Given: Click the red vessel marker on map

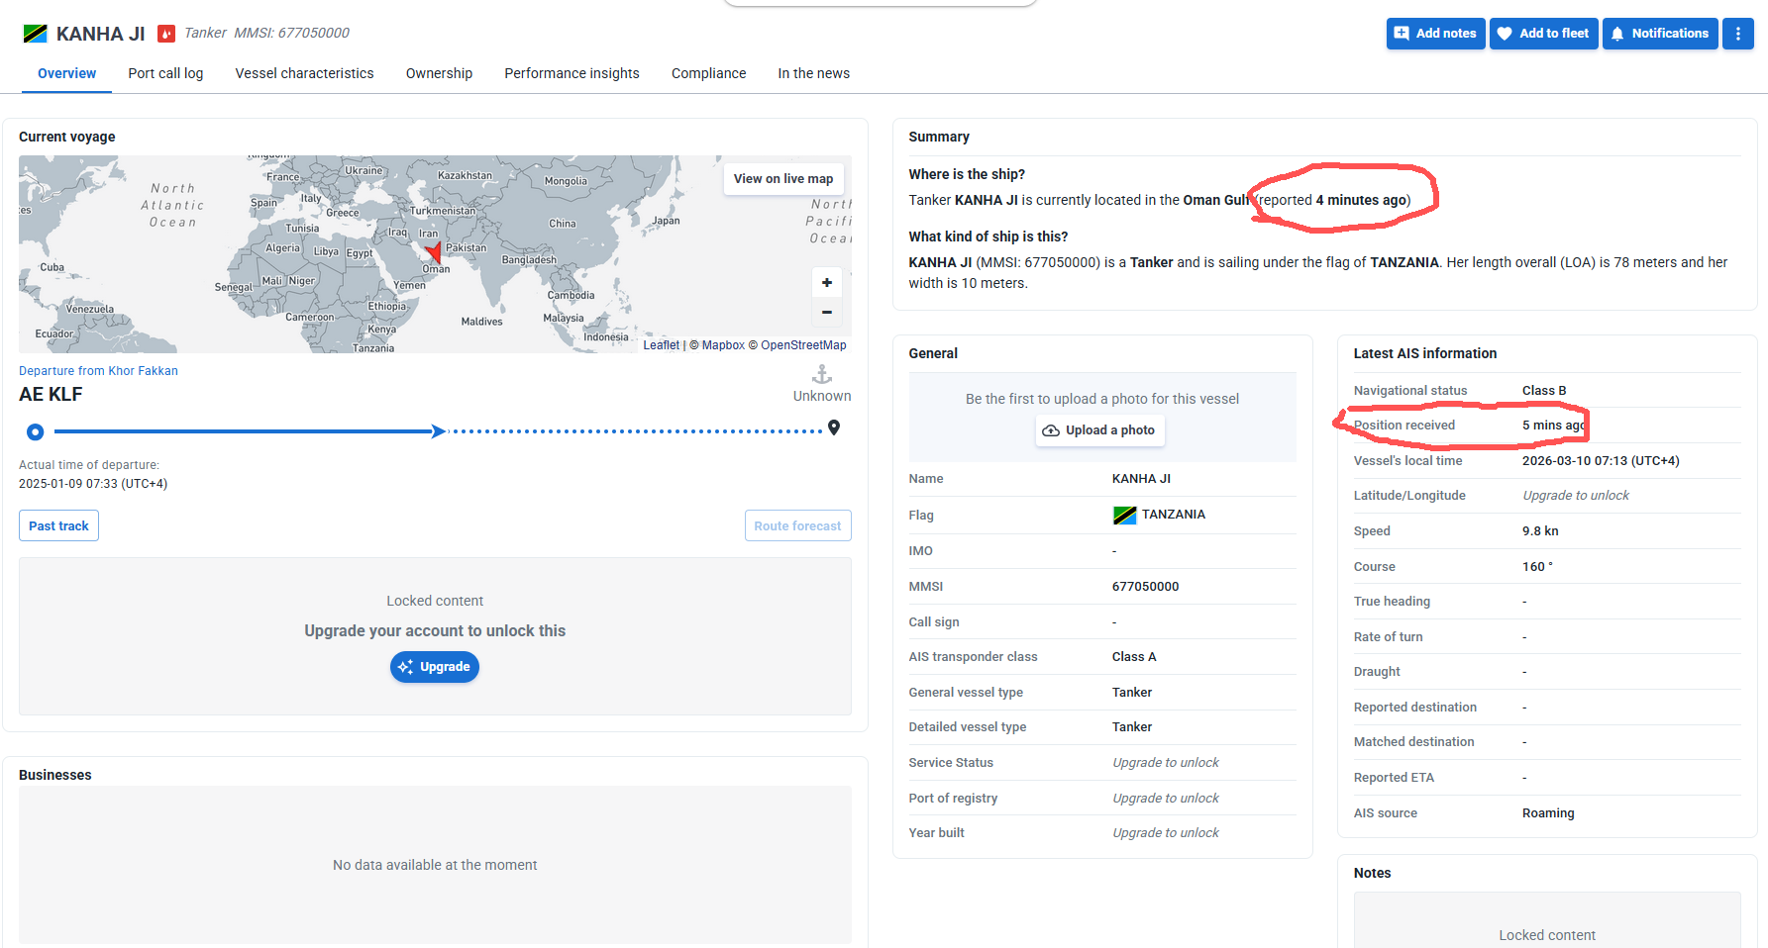Looking at the screenshot, I should pyautogui.click(x=434, y=251).
